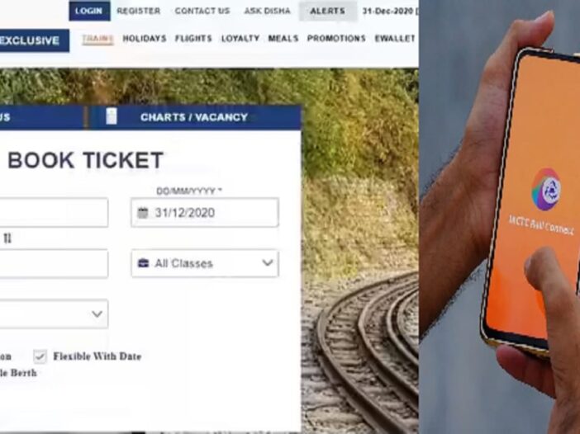
Task: Open the ALERTS button in header
Action: pos(328,11)
